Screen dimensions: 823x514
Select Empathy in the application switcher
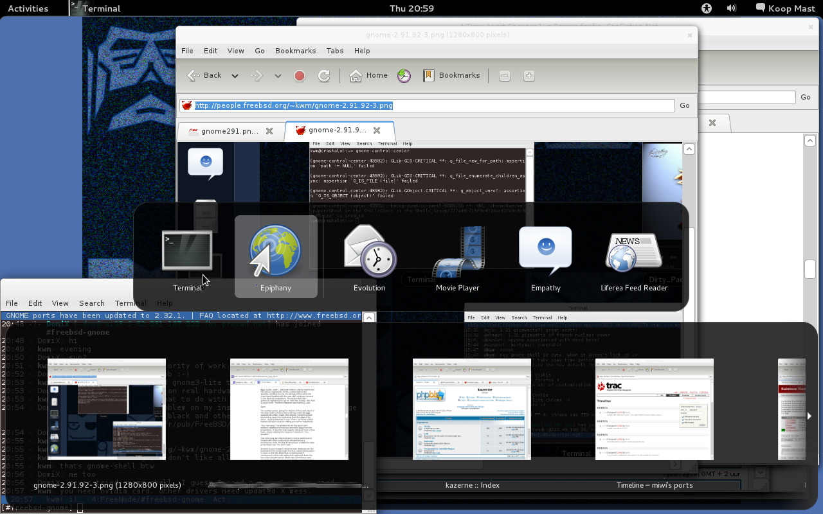[546, 257]
